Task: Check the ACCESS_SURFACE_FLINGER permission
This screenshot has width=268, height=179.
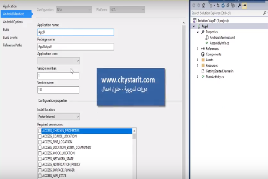Action: tap(40, 170)
